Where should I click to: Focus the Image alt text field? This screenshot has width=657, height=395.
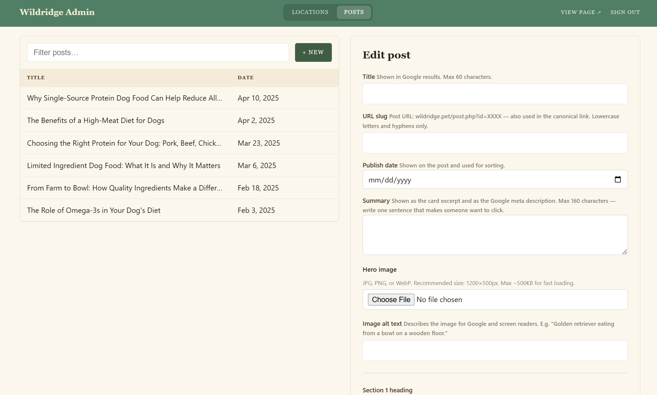point(495,351)
